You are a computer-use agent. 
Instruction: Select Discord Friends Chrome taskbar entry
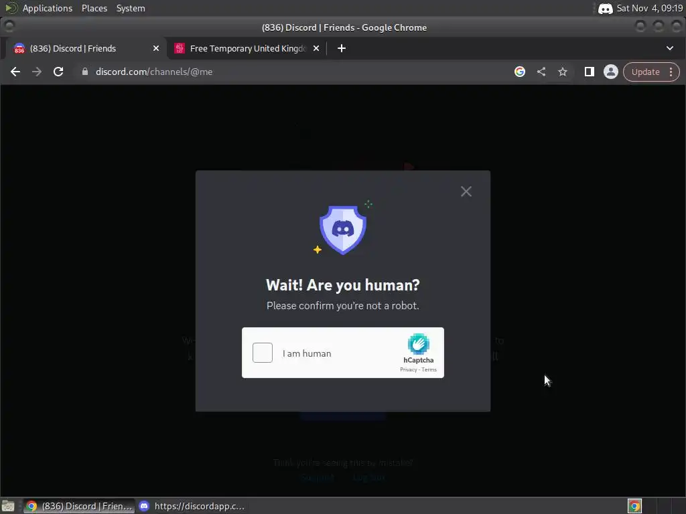(79, 506)
